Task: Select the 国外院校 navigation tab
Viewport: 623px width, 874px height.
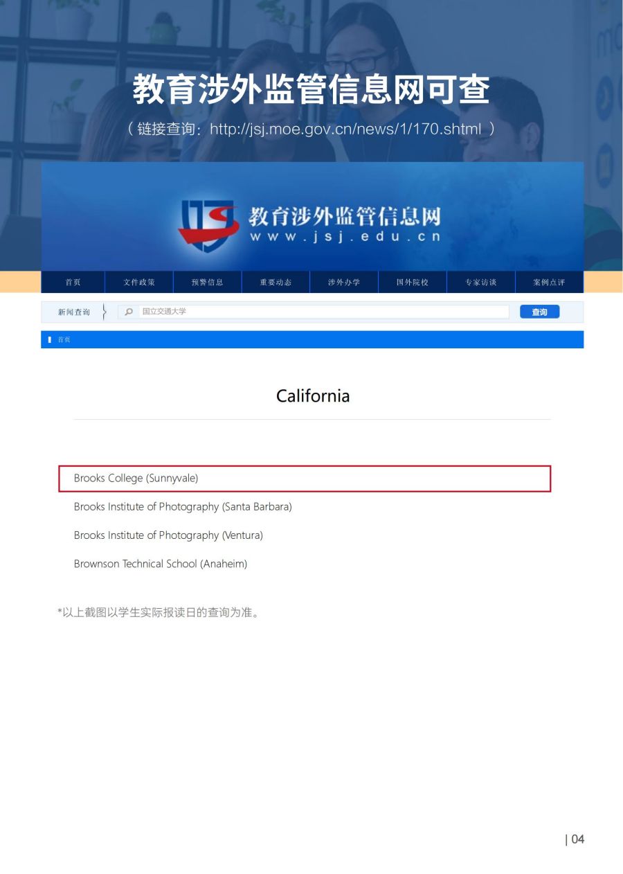Action: tap(413, 283)
